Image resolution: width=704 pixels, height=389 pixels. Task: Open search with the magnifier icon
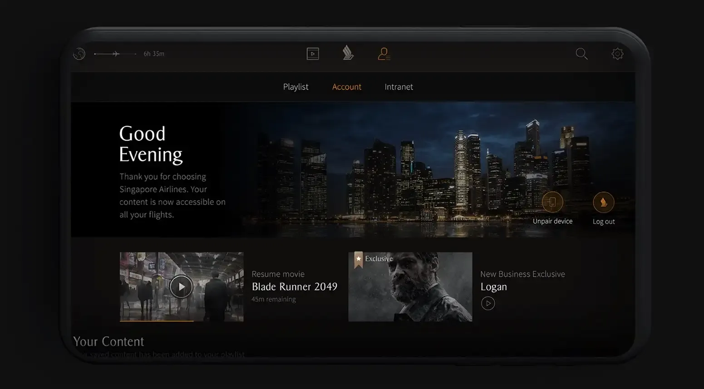point(581,54)
